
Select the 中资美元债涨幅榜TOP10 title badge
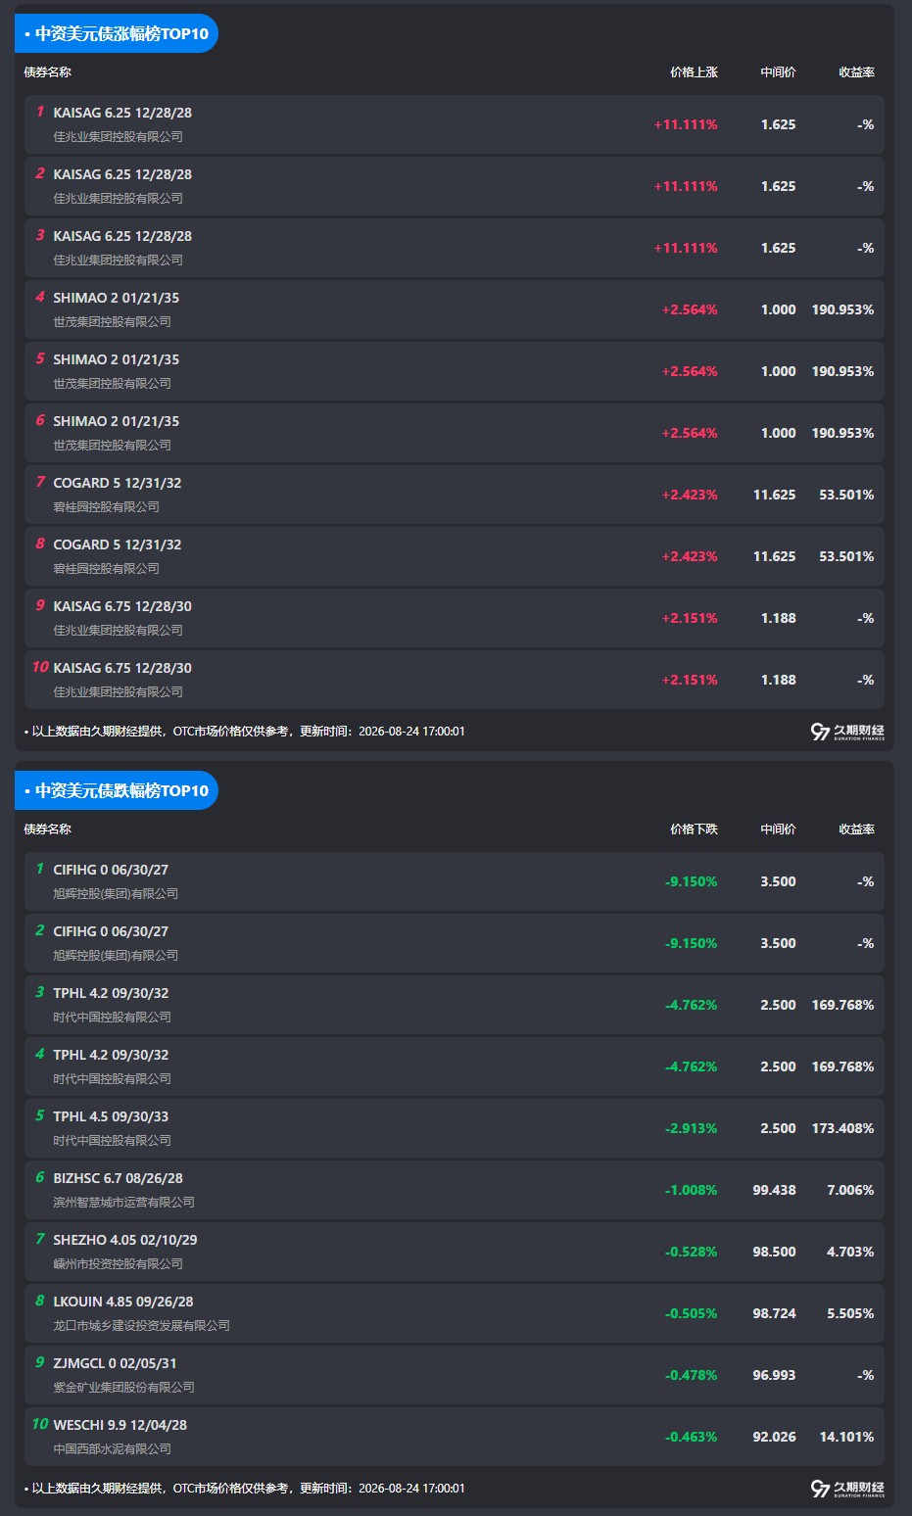tap(117, 33)
